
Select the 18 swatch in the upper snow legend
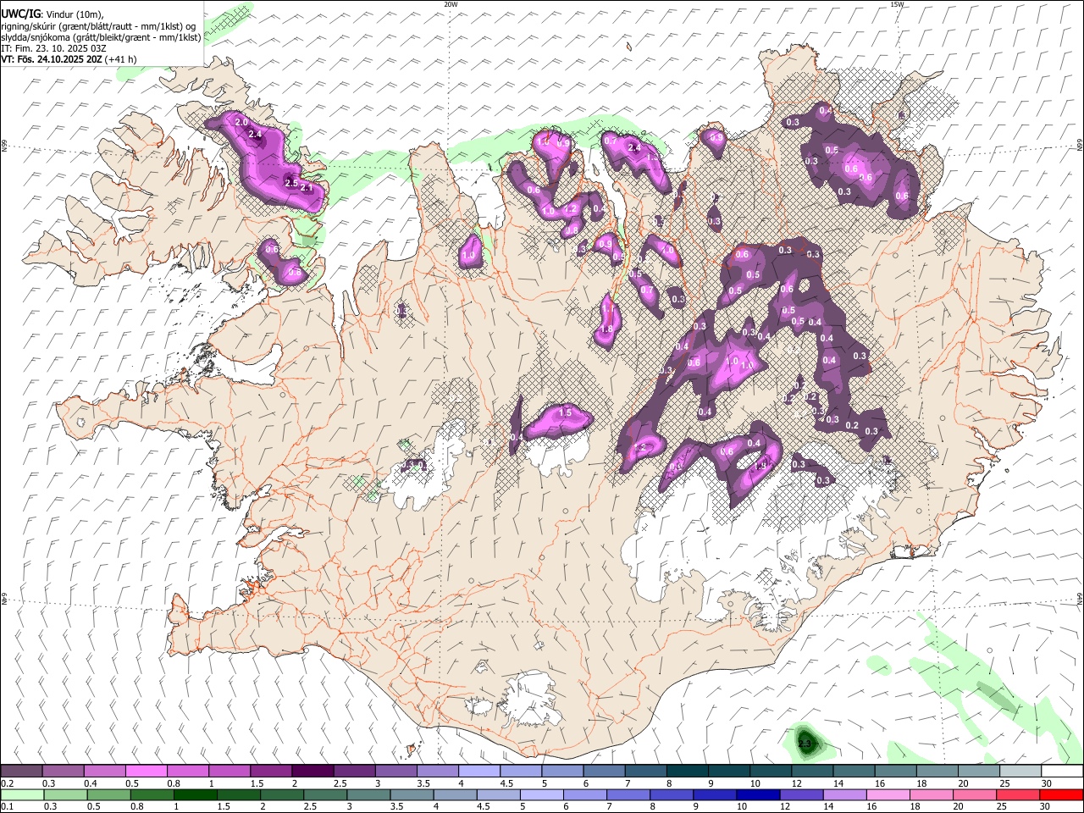click(x=936, y=772)
